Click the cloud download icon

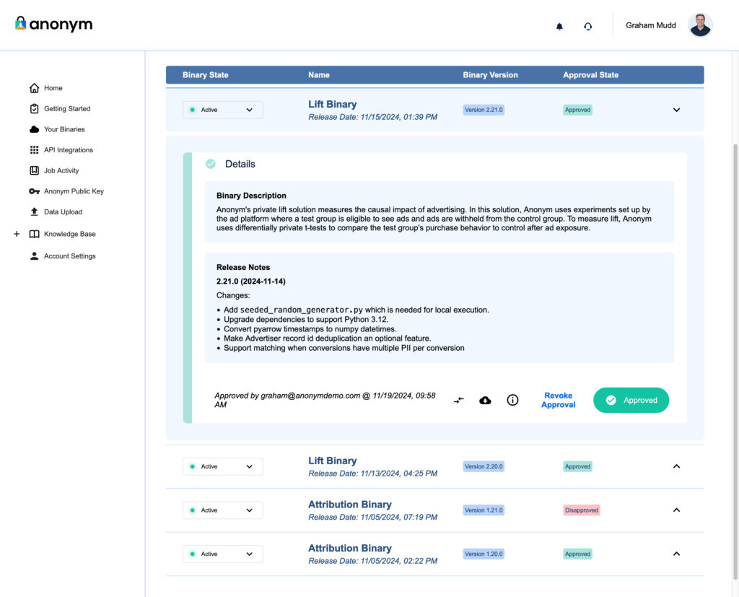[485, 401]
